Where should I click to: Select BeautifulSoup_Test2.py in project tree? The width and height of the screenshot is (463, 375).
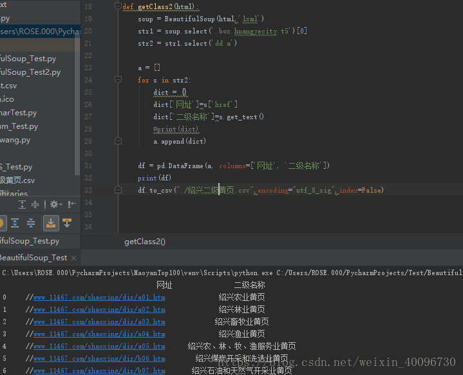[x=30, y=72]
